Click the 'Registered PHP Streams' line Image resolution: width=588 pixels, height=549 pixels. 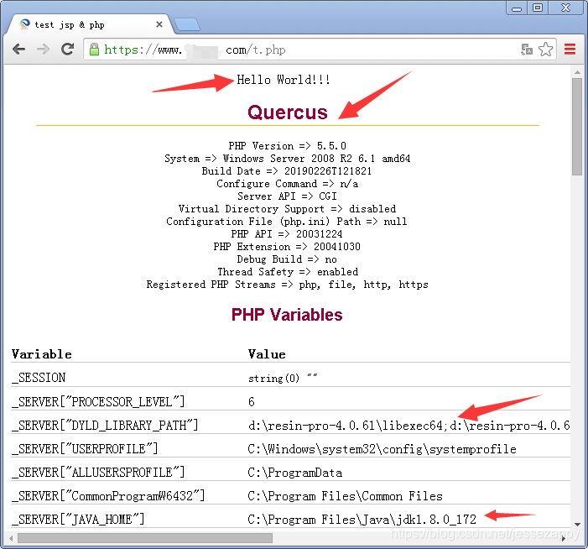pyautogui.click(x=288, y=285)
